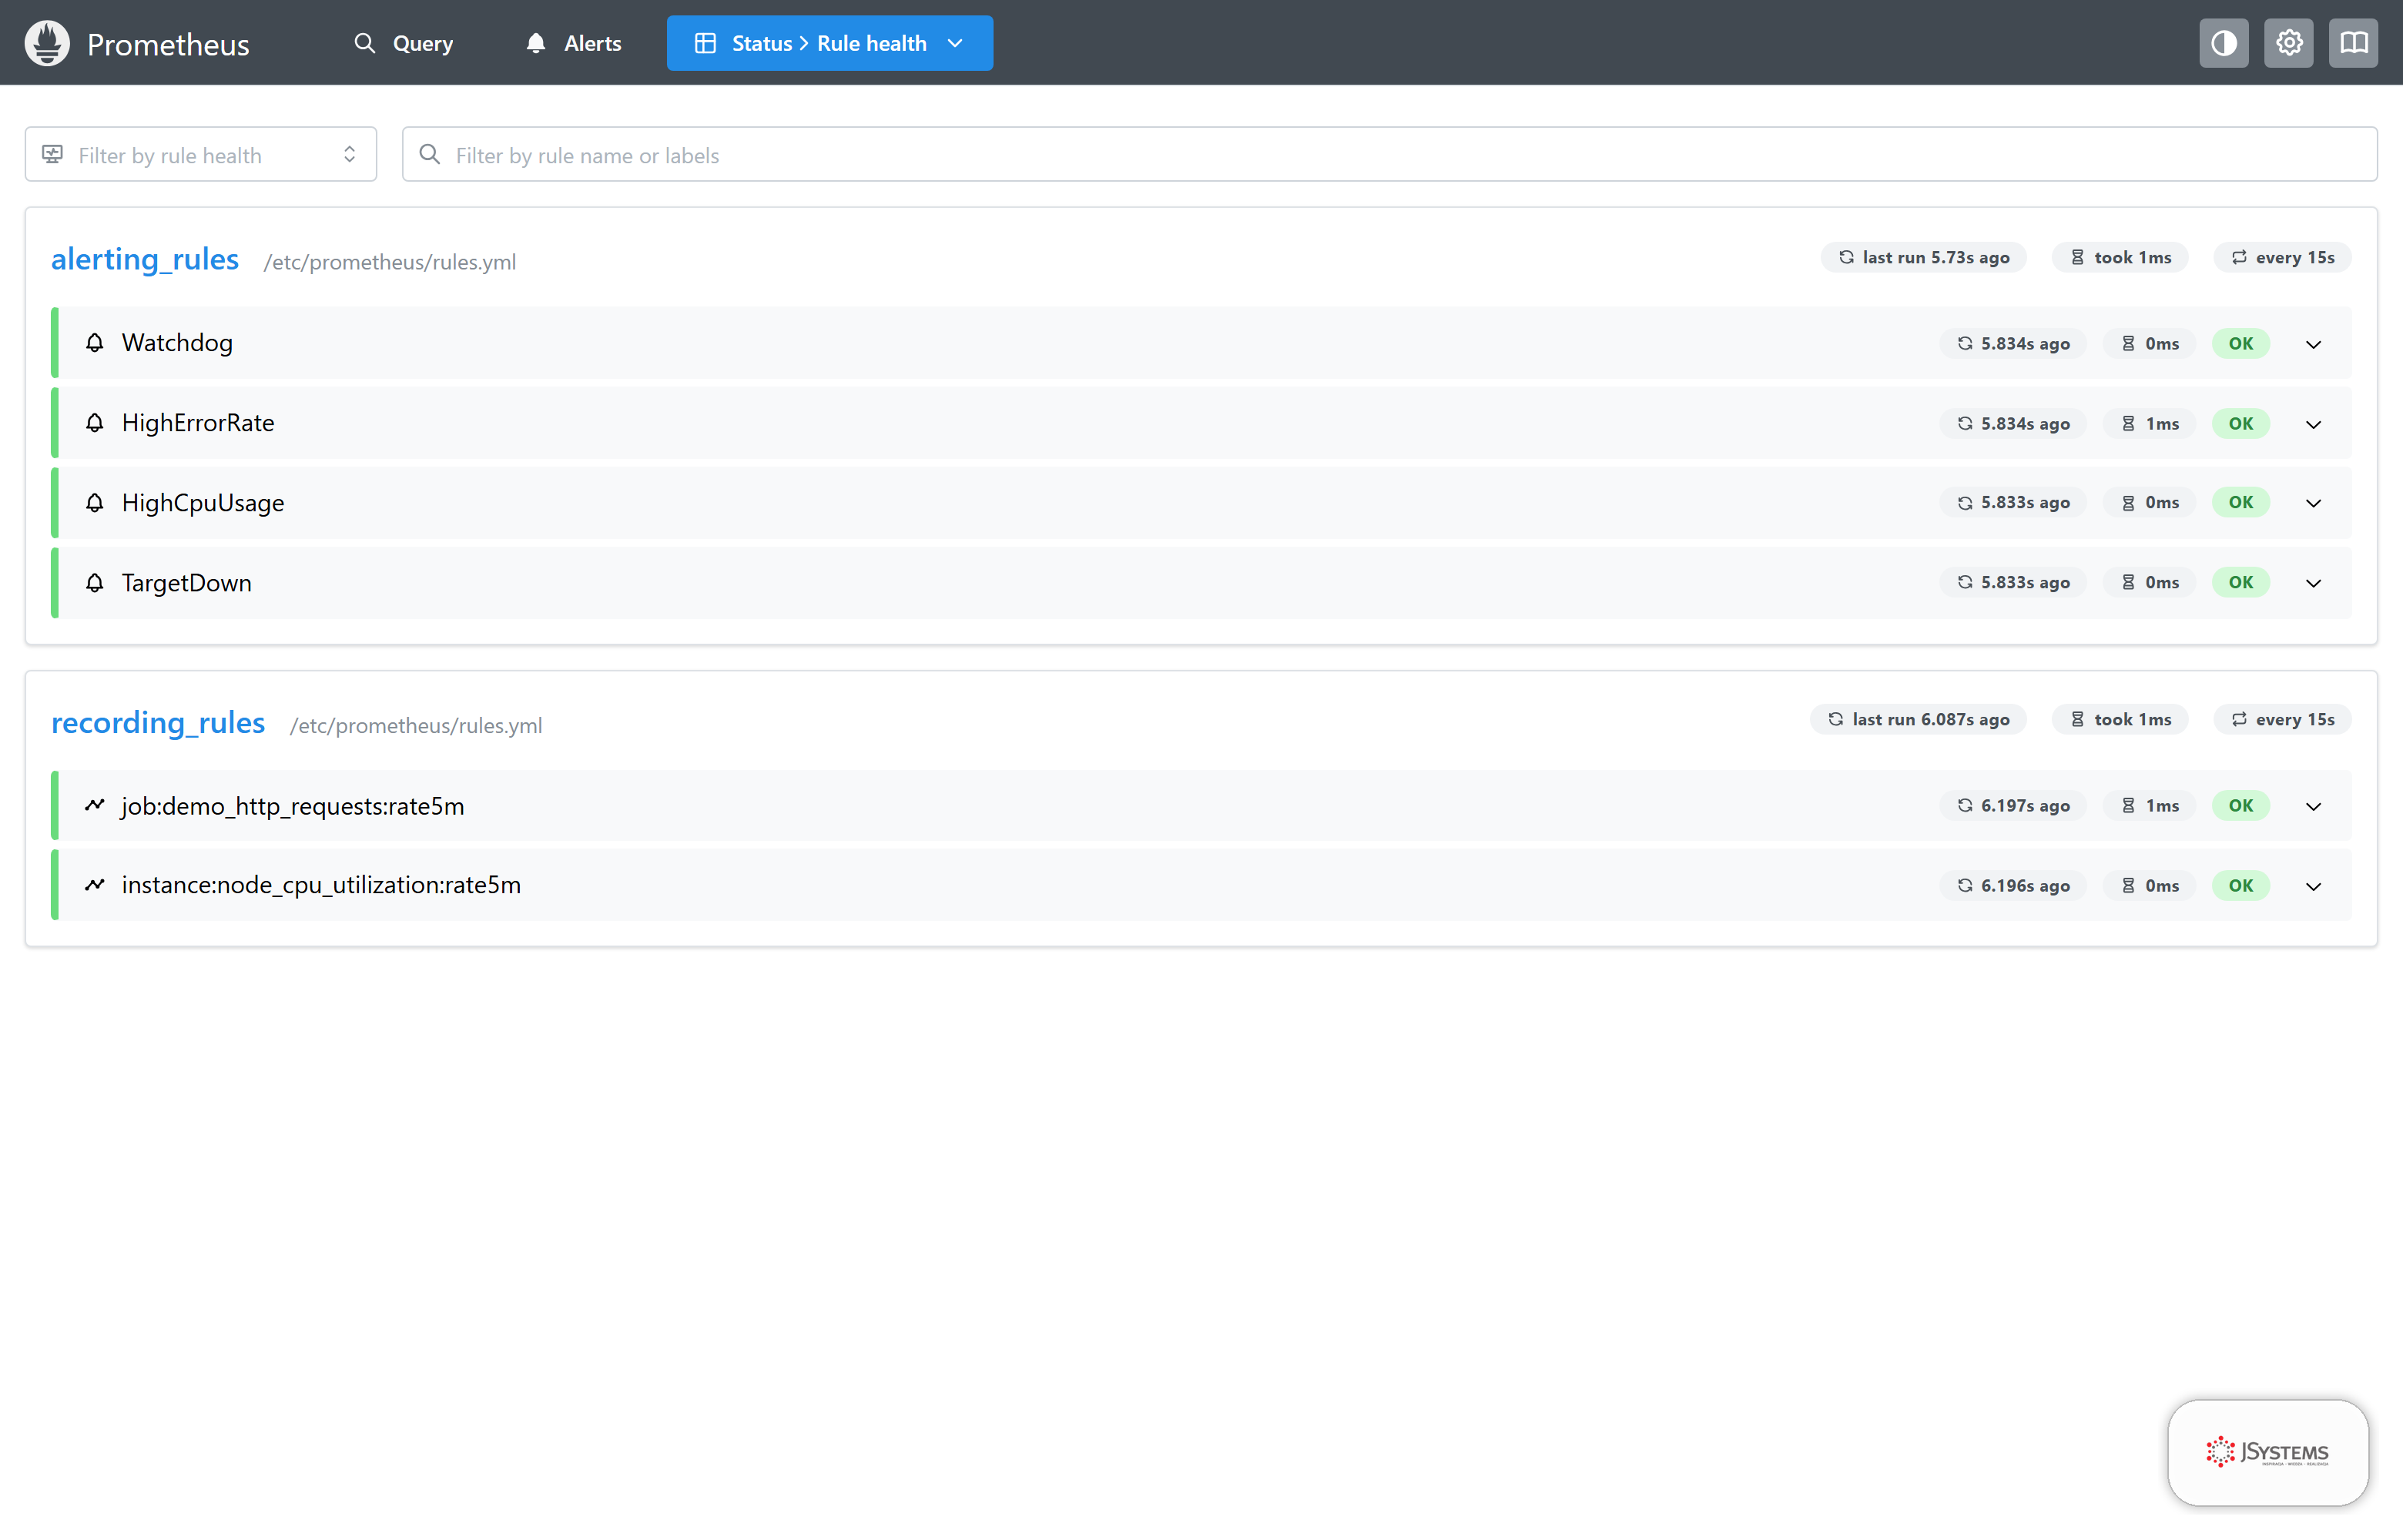Viewport: 2403px width, 1540px height.
Task: Click the "last run 6.087s ago" badge
Action: pyautogui.click(x=1918, y=719)
